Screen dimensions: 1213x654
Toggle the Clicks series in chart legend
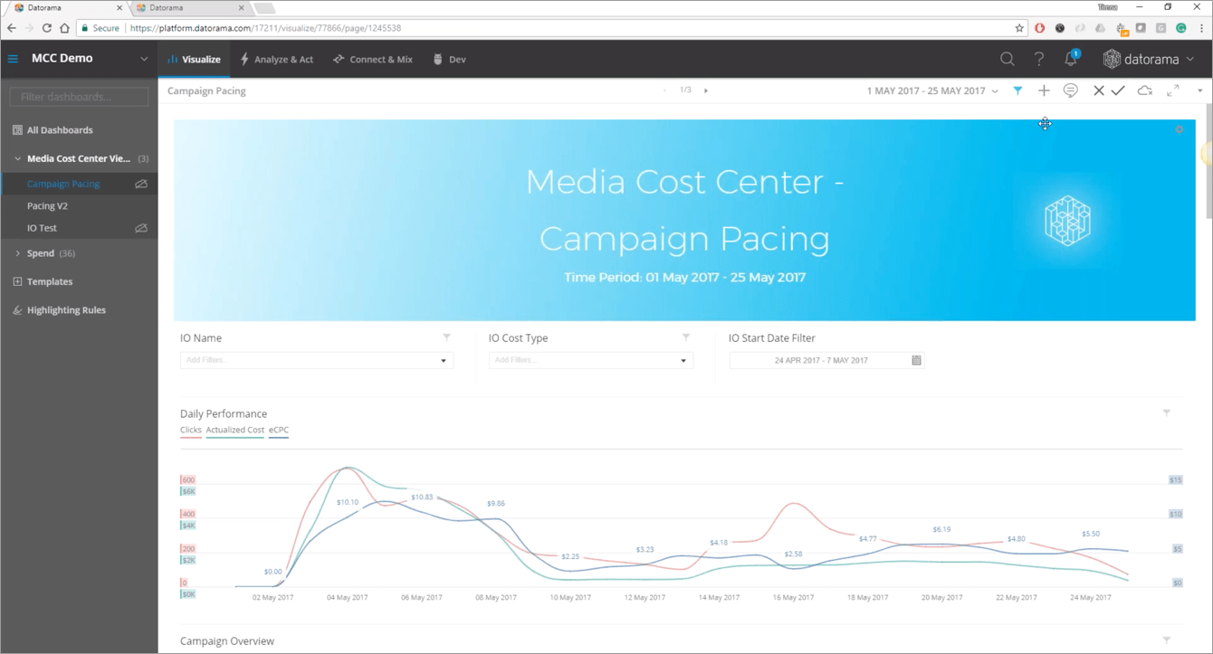click(190, 431)
